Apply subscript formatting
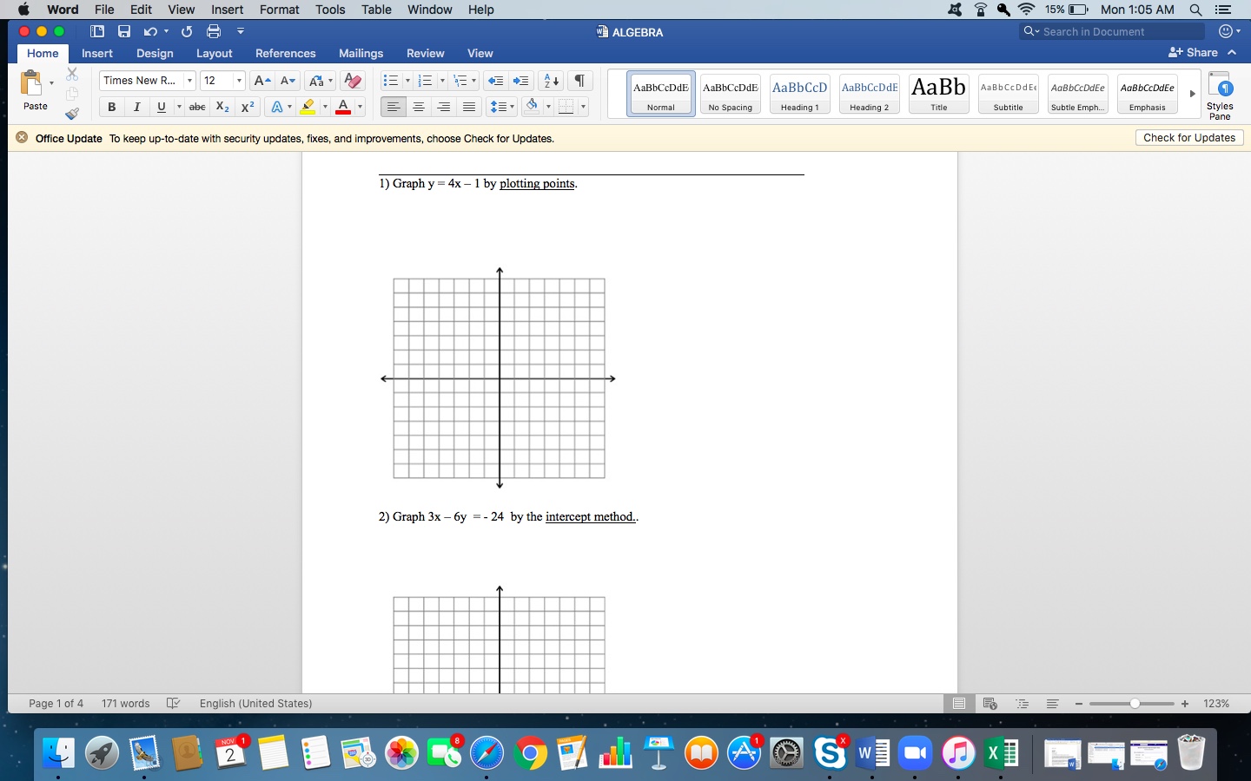 click(x=222, y=107)
